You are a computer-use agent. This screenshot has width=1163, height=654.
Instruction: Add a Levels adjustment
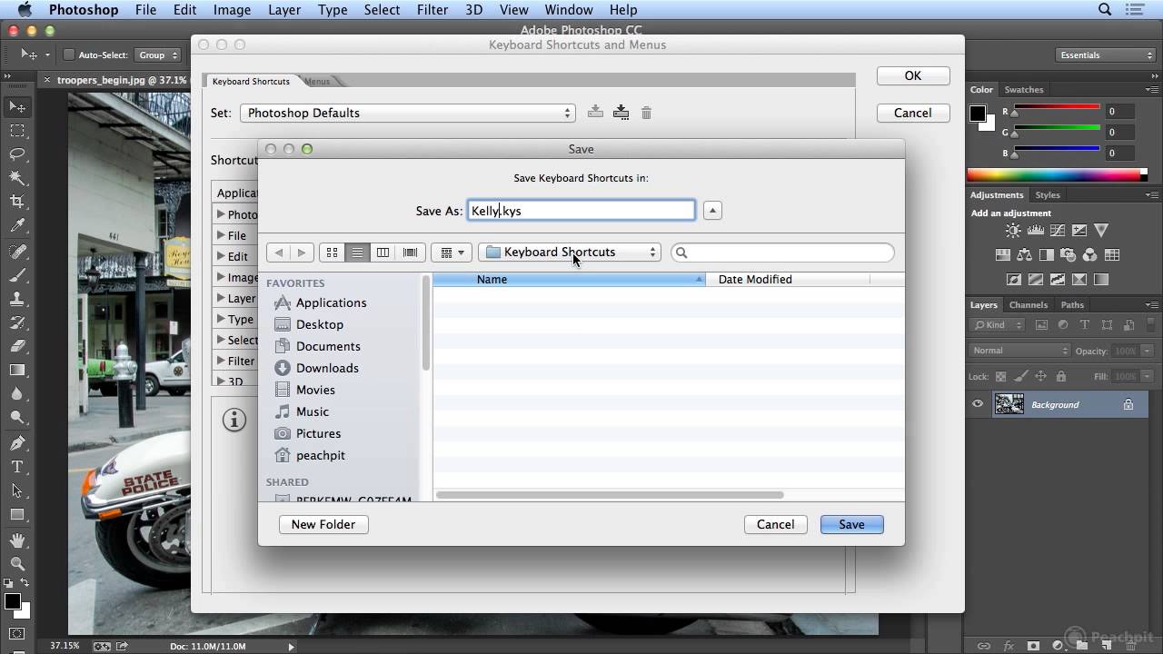[1036, 231]
